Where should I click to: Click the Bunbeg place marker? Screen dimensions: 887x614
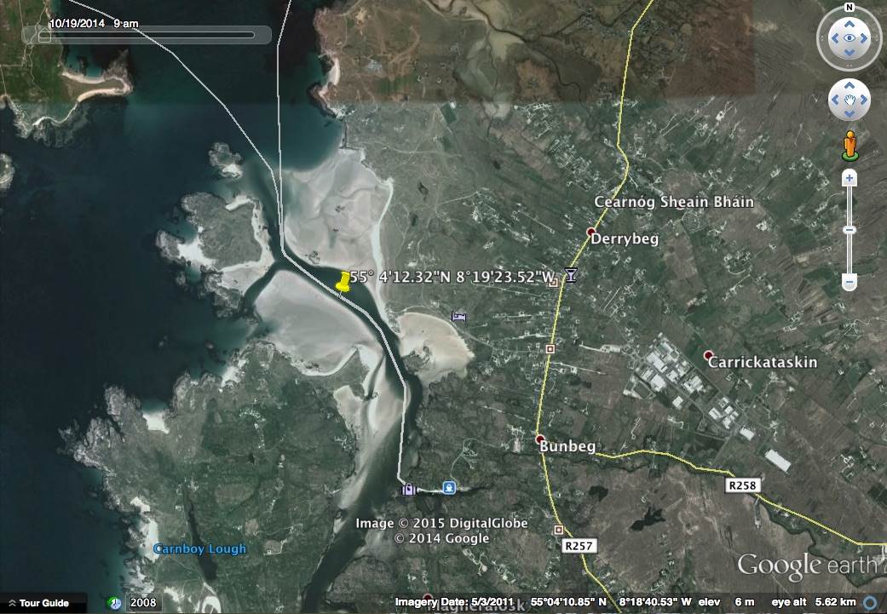(540, 439)
